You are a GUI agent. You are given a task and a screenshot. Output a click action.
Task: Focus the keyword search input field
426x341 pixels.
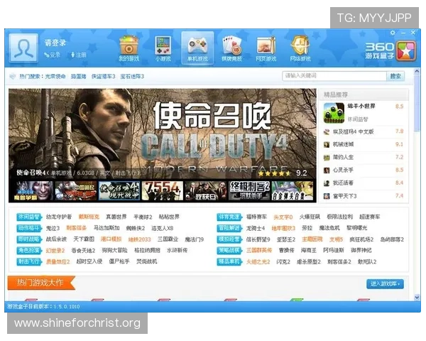tap(334, 76)
